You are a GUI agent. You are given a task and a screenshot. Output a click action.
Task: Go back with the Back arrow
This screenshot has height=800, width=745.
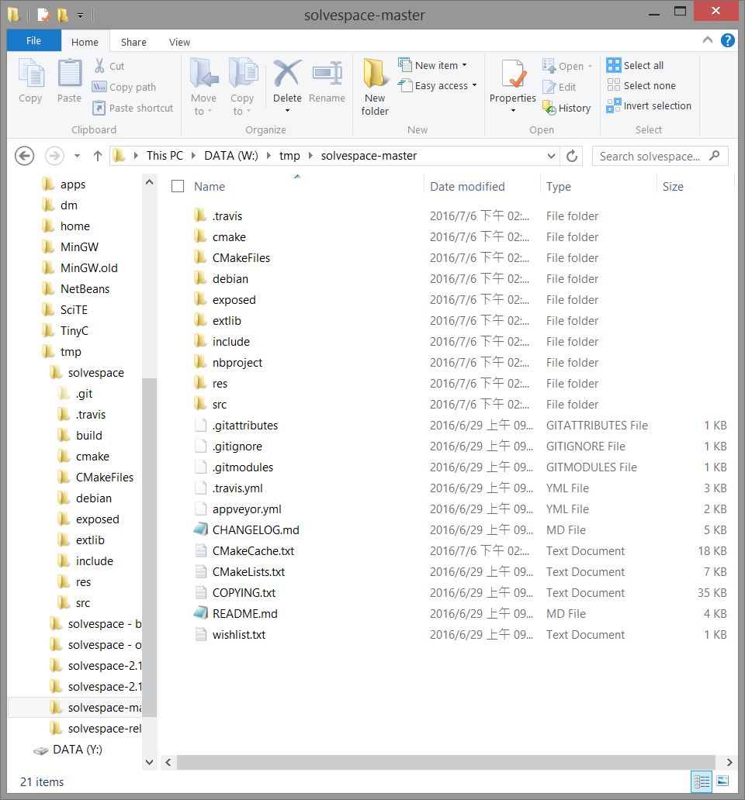click(24, 156)
